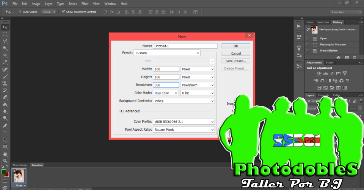The height and width of the screenshot is (190, 364).
Task: Select the Polygonal Lasso tool
Action: (5, 41)
